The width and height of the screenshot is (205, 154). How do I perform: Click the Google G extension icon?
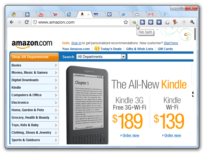coord(167,22)
